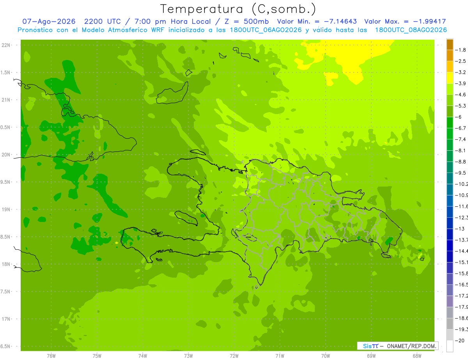
Task: Click the 70W longitude axis label
Action: point(325,356)
